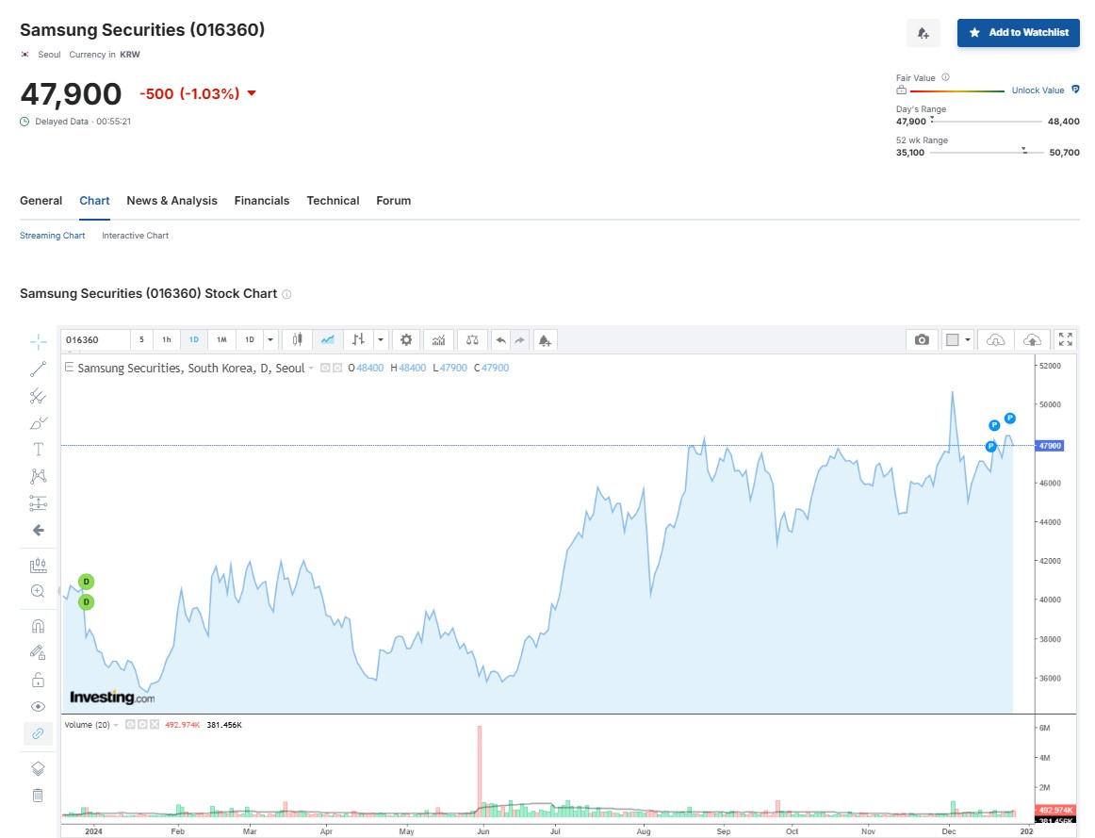Expand the interval dropdown arrow
The height and width of the screenshot is (838, 1095).
point(270,340)
